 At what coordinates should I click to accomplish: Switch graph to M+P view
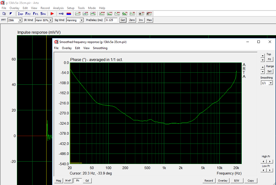(68, 181)
